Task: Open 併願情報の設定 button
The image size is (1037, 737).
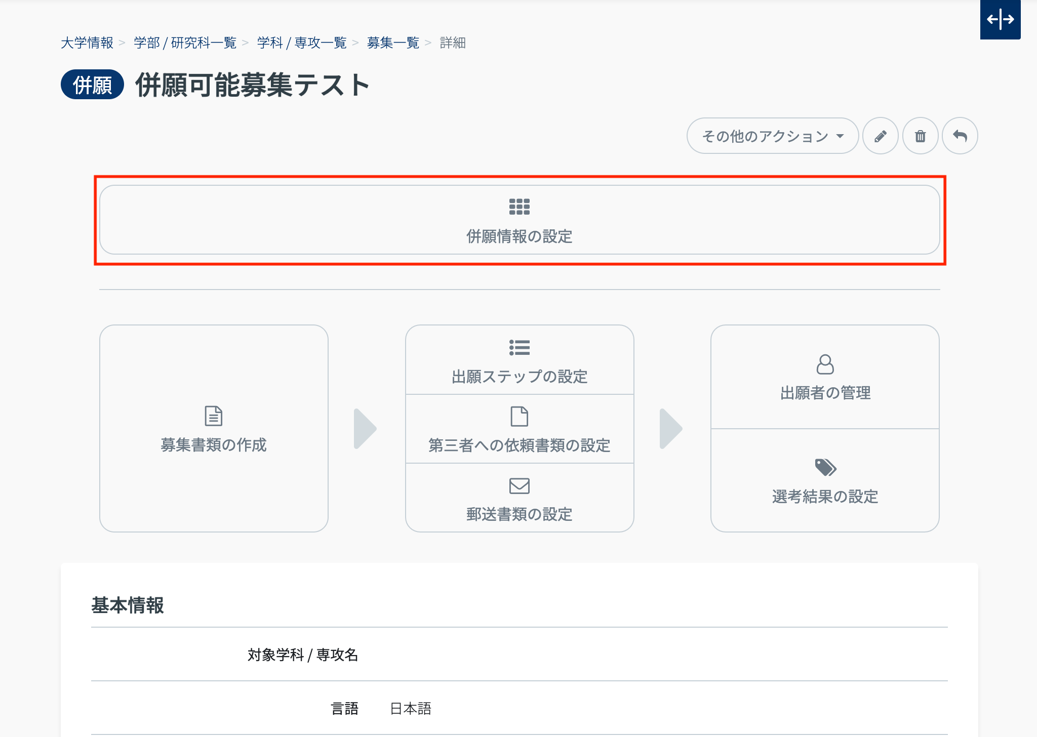Action: (519, 236)
